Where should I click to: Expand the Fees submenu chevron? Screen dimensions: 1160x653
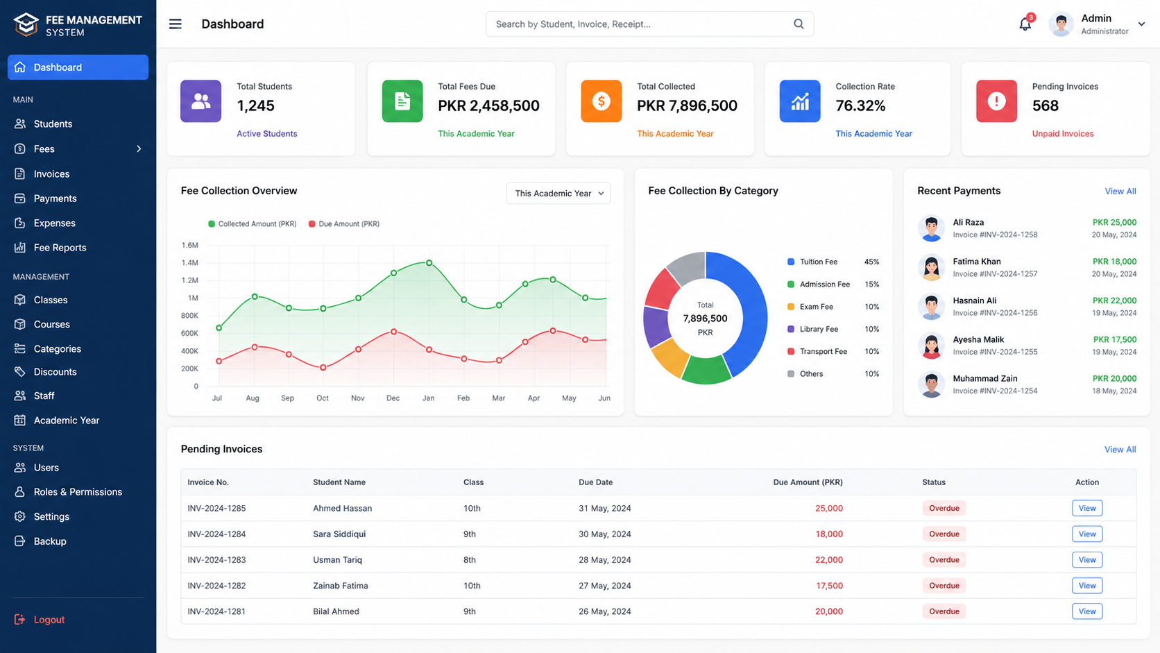coord(139,149)
